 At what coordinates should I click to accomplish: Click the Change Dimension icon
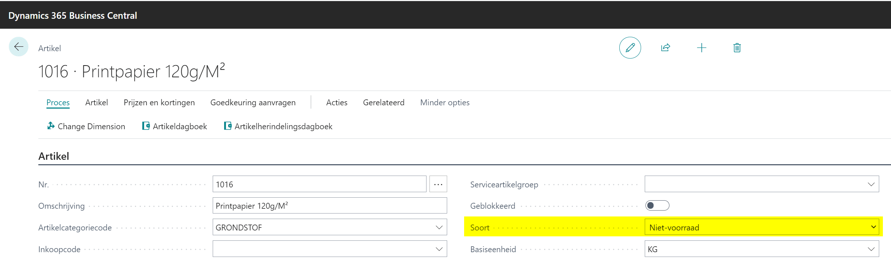51,126
